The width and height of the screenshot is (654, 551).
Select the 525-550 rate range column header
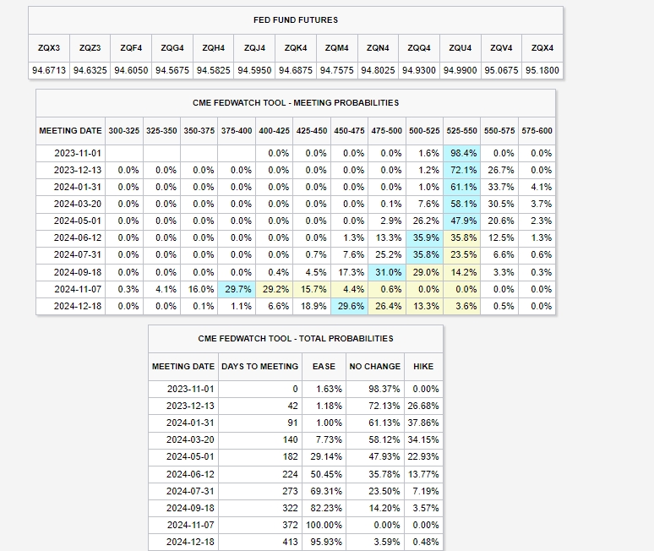coord(462,131)
